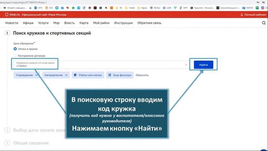The width and height of the screenshot is (268, 151).
Task: Open Карта navigation item
Action: pos(84,23)
